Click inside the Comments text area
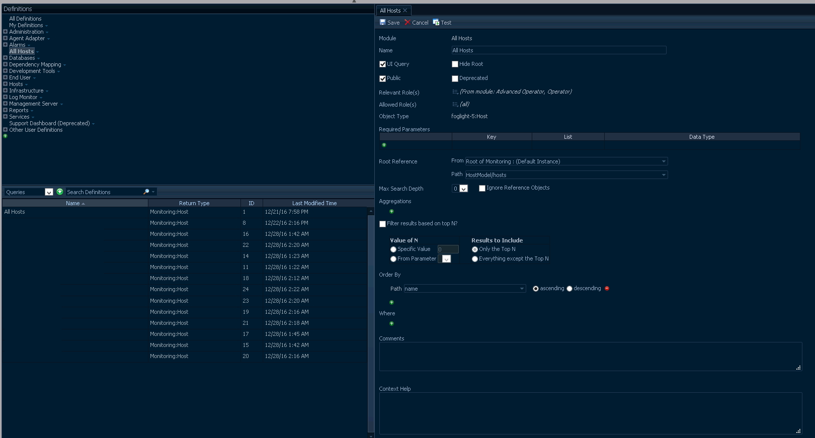 (590, 357)
